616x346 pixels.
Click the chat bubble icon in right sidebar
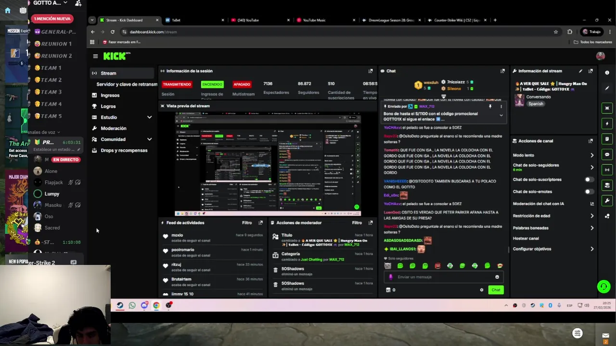[x=607, y=155]
